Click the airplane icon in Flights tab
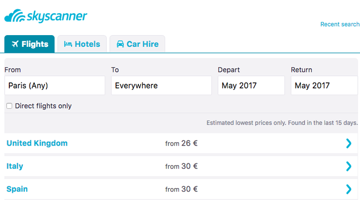360x200 pixels. pyautogui.click(x=15, y=44)
